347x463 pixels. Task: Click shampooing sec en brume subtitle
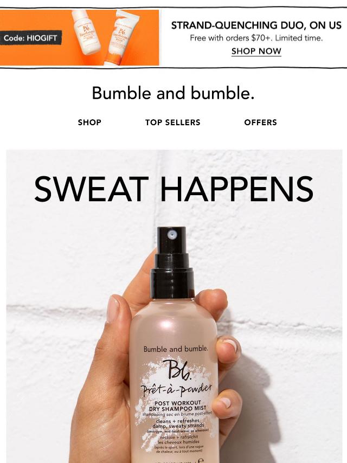(177, 414)
